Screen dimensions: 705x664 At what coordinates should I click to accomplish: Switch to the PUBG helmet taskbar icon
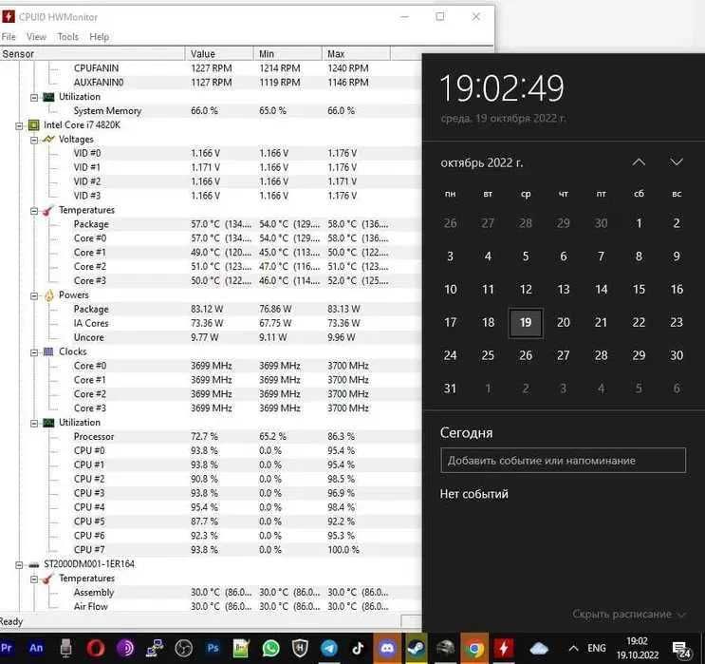446,648
